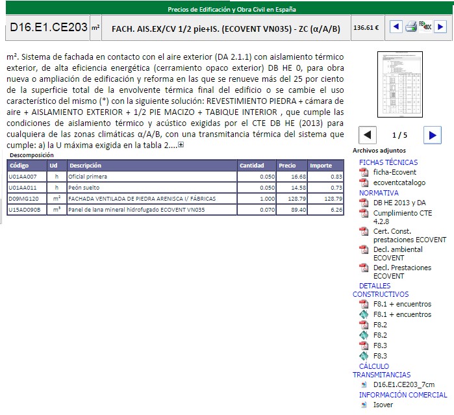The image size is (454, 415).
Task: Show next image in 1/5 gallery
Action: 433,135
